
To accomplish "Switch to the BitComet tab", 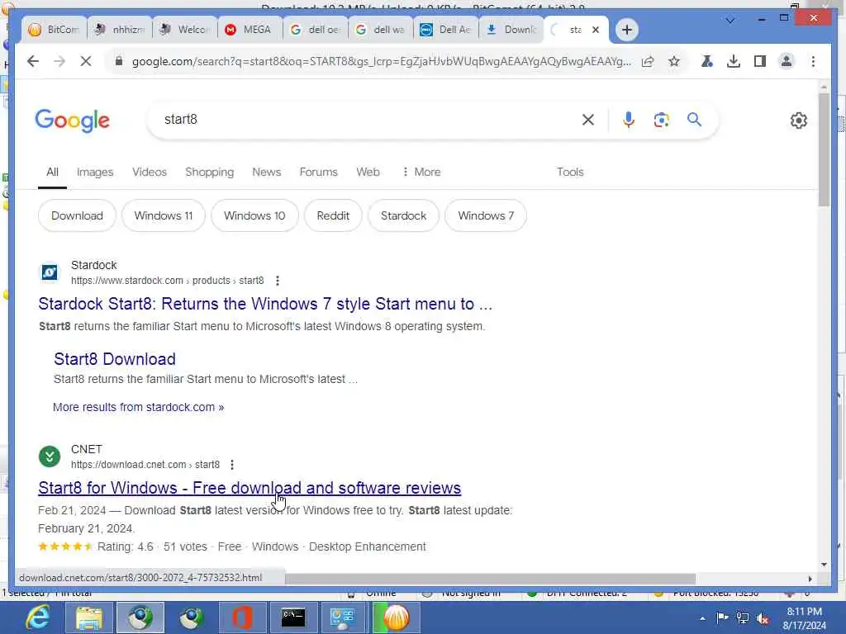I will point(54,30).
